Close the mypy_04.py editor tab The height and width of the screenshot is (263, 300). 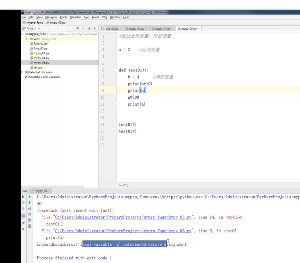tap(173, 29)
